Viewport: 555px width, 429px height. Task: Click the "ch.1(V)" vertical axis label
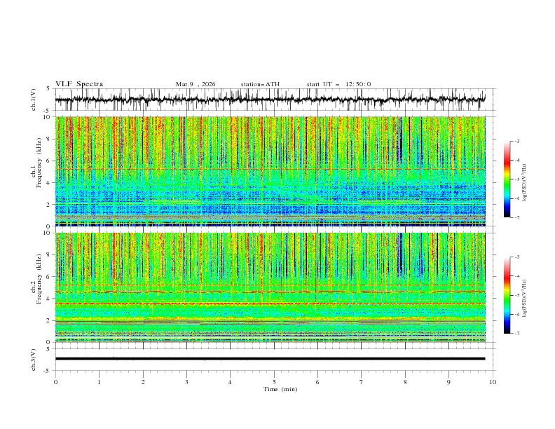tap(34, 100)
